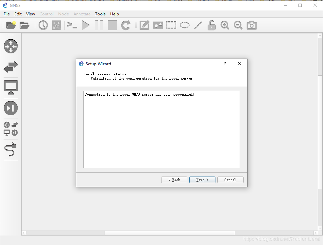Open console to all devices icon
Screen dimensions: 323x245
tap(72, 25)
